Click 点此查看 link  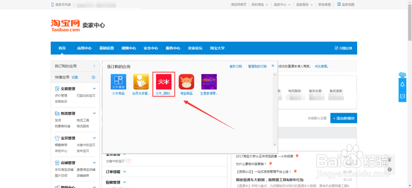point(321,66)
